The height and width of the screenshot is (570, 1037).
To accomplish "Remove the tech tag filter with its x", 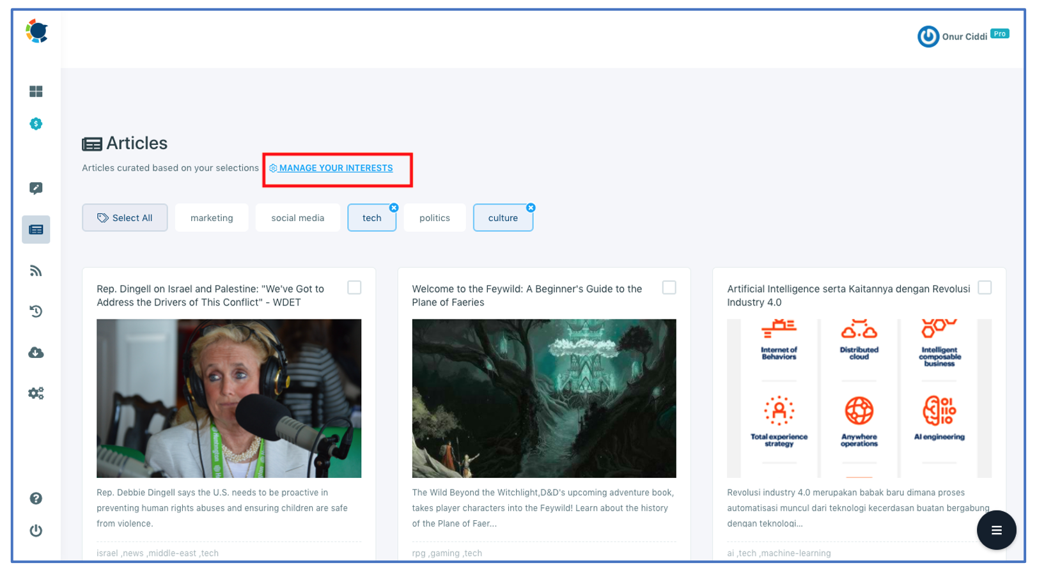I will pyautogui.click(x=394, y=208).
